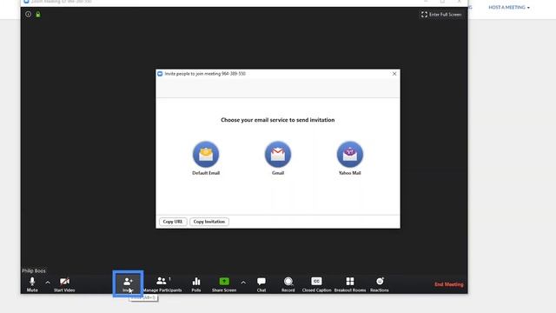Open Host a Meeting dropdown
Screen dimensions: 556x313
509,7
